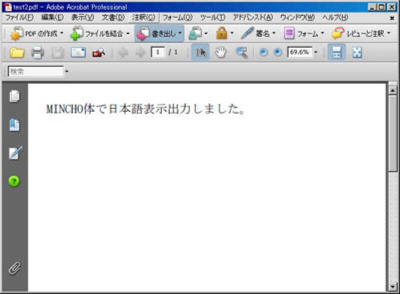The width and height of the screenshot is (400, 294).
Task: Expand the padlock security dropdown arrow
Action: (232, 33)
